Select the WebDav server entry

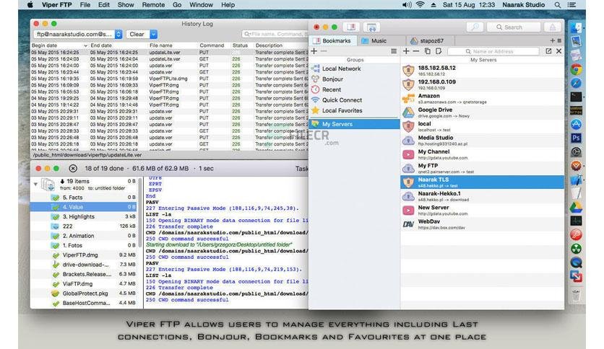click(483, 224)
